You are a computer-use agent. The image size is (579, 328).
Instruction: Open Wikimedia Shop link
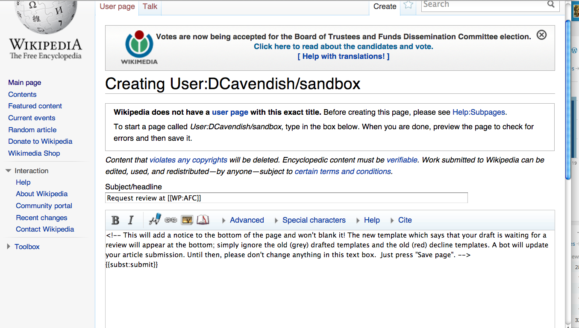[x=34, y=153]
